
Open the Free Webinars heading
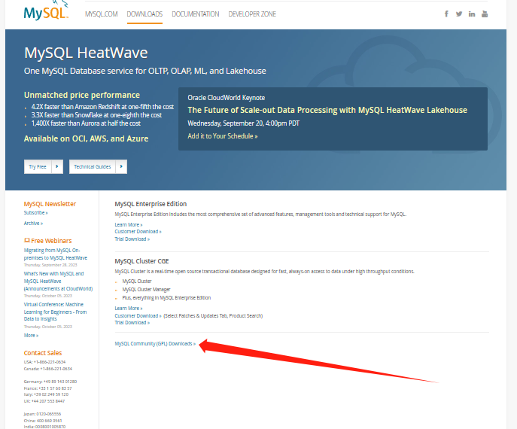48,241
